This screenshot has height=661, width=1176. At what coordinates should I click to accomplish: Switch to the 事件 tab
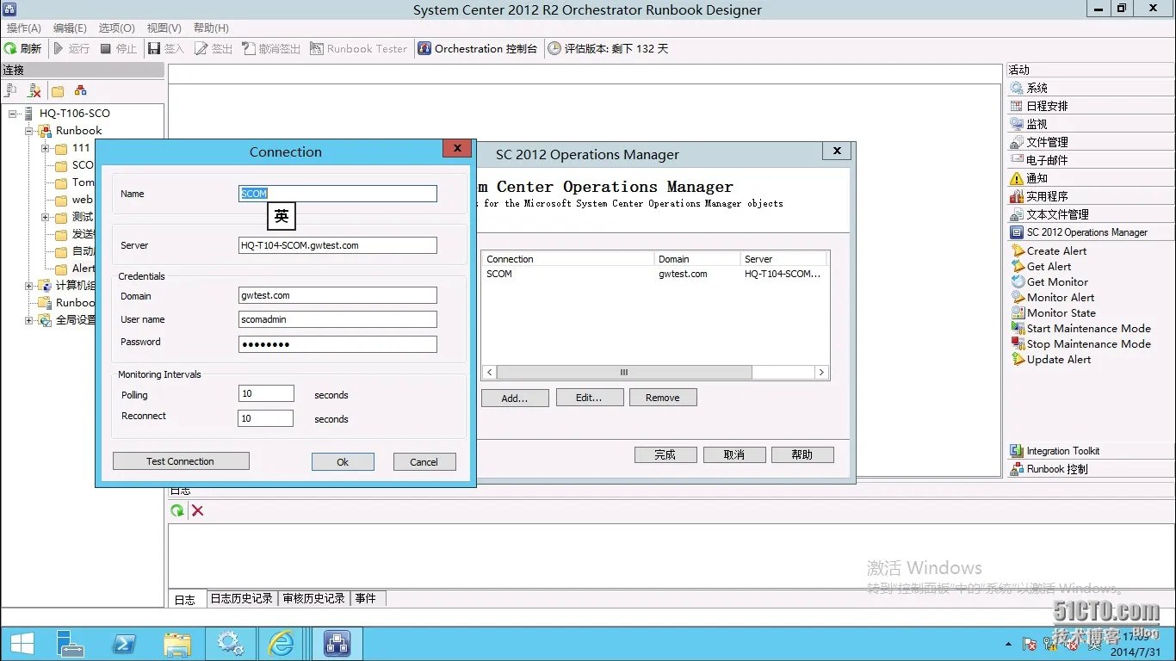click(x=368, y=599)
